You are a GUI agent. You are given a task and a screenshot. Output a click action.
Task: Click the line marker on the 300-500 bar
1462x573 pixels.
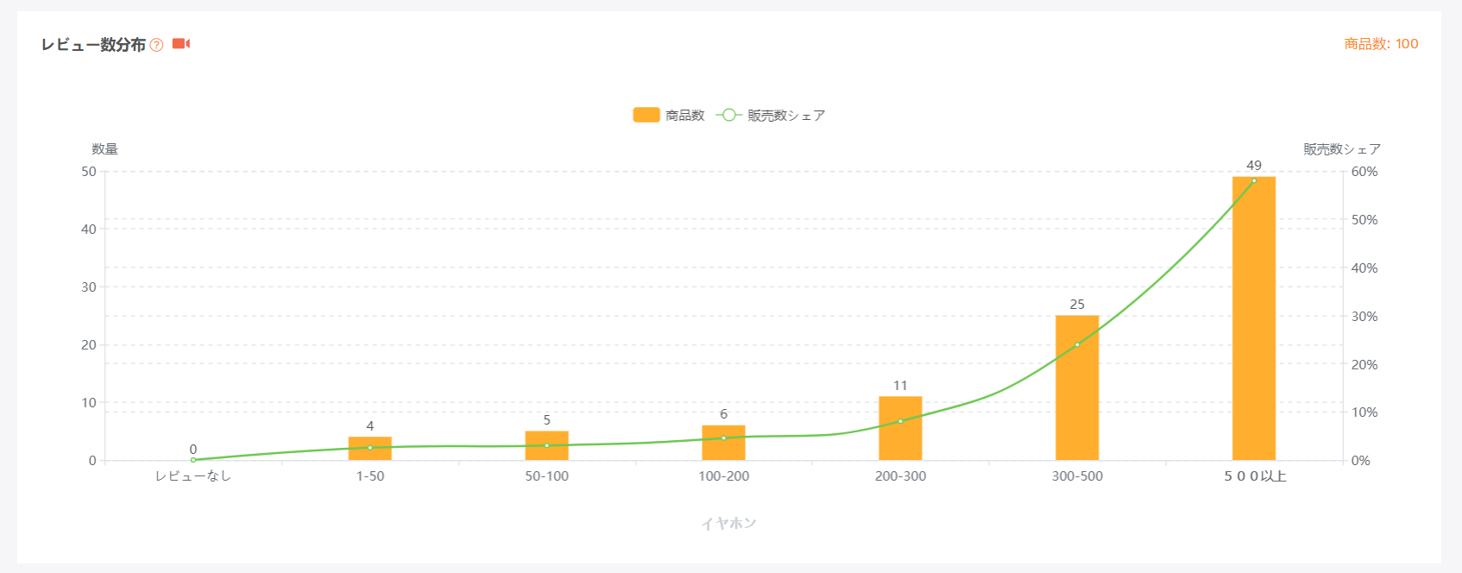click(1076, 344)
